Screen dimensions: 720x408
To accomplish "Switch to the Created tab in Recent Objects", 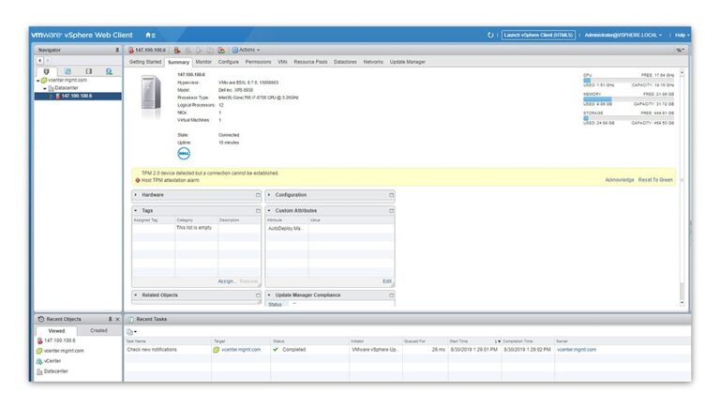I will (x=98, y=330).
